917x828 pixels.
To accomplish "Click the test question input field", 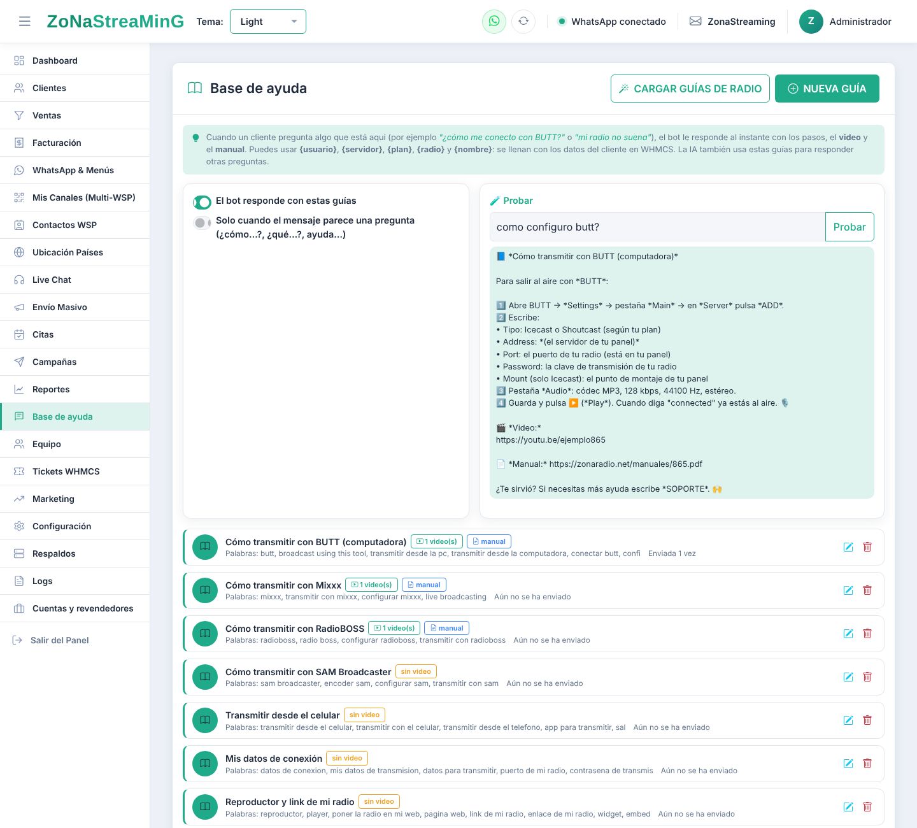I will (x=658, y=227).
